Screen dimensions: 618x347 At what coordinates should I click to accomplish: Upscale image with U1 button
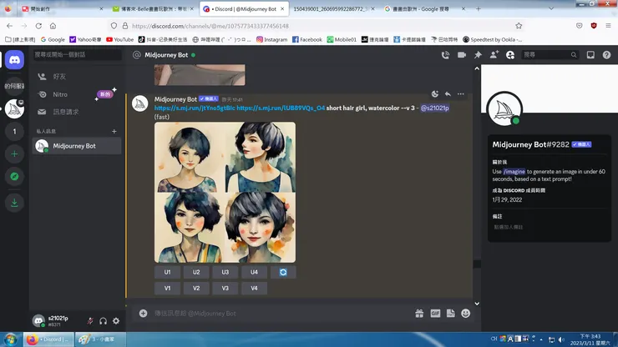(168, 272)
